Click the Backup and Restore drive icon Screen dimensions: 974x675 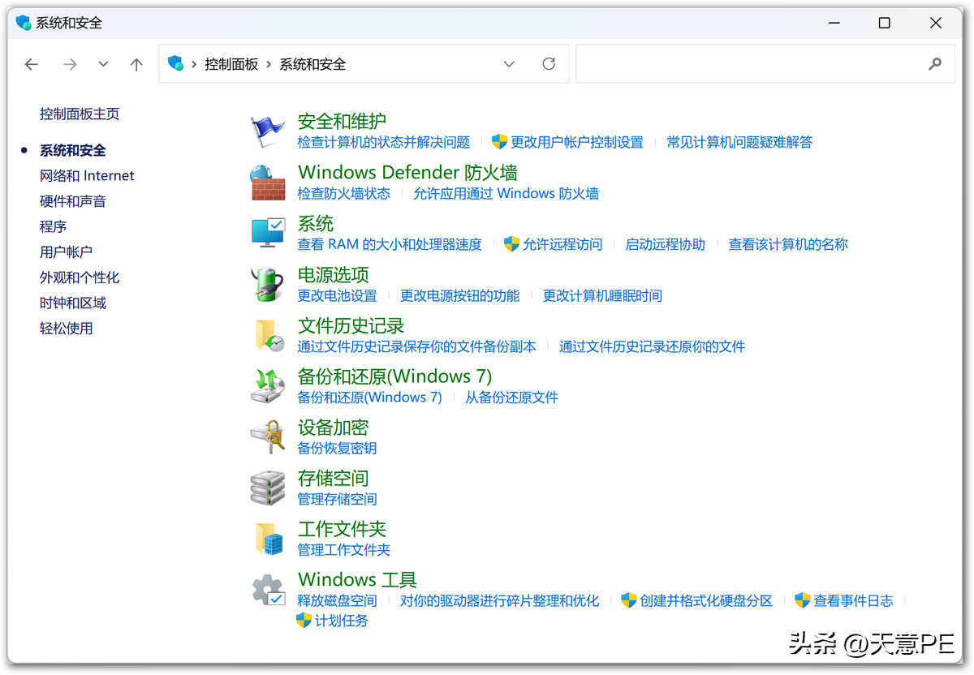267,386
